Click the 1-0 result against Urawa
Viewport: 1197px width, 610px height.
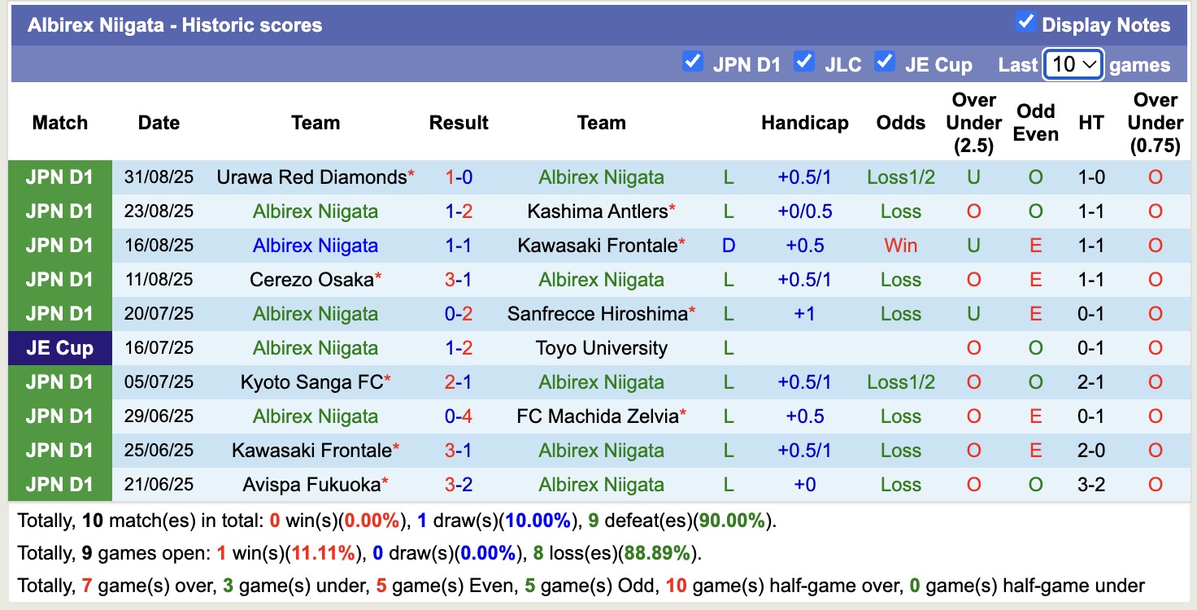click(x=459, y=177)
